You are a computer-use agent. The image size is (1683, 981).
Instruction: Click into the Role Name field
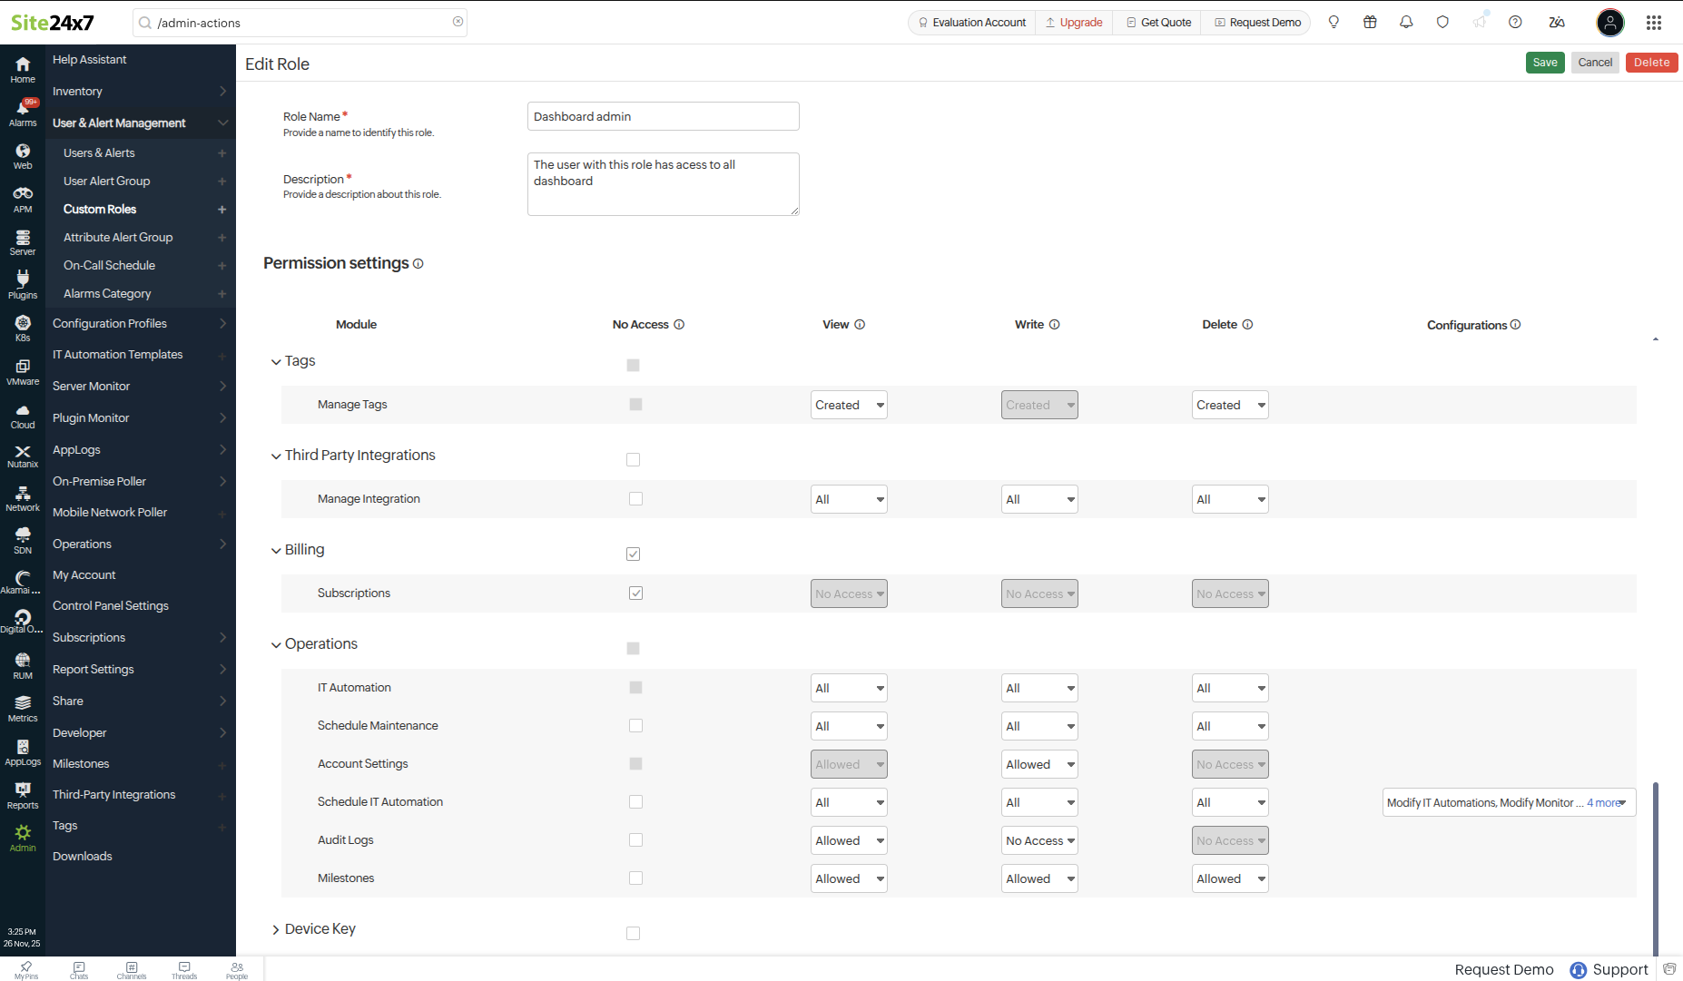tap(663, 116)
